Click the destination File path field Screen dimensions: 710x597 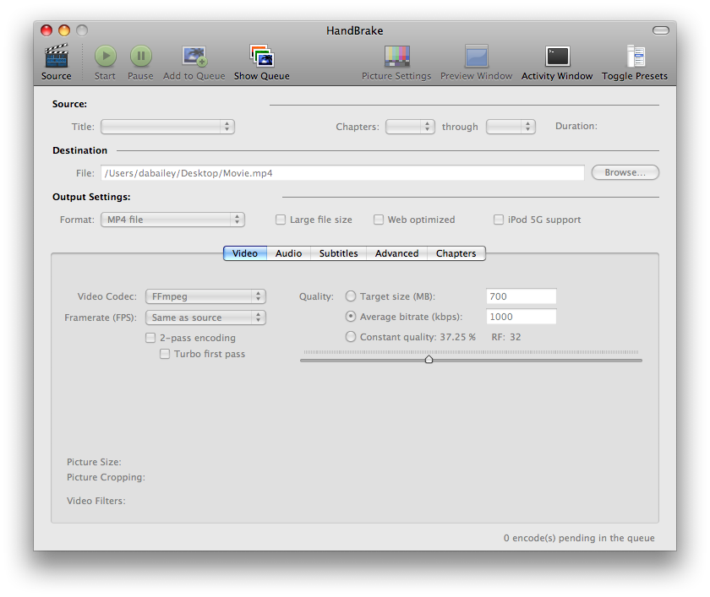(342, 173)
